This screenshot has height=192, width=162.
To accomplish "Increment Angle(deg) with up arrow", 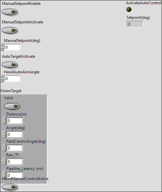I will point(4,133).
